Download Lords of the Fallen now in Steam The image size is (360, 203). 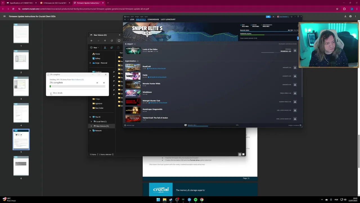click(x=295, y=51)
